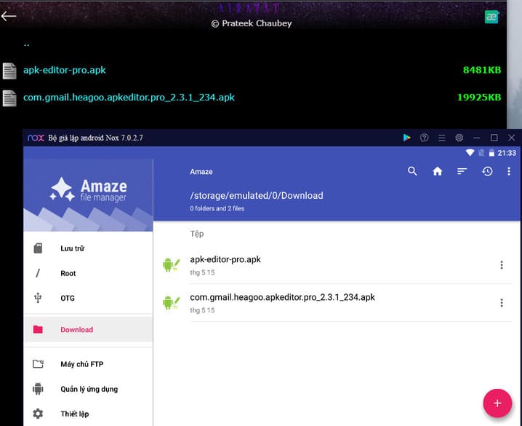Click the gear icon next to Thiết lập
This screenshot has width=522, height=426.
tap(38, 414)
